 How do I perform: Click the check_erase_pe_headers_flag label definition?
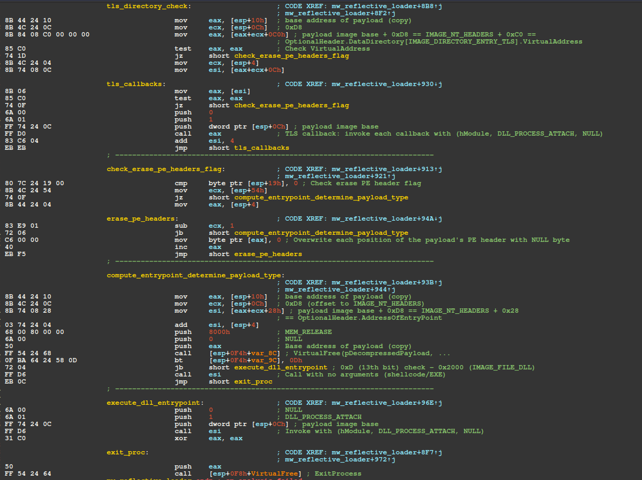[166, 169]
